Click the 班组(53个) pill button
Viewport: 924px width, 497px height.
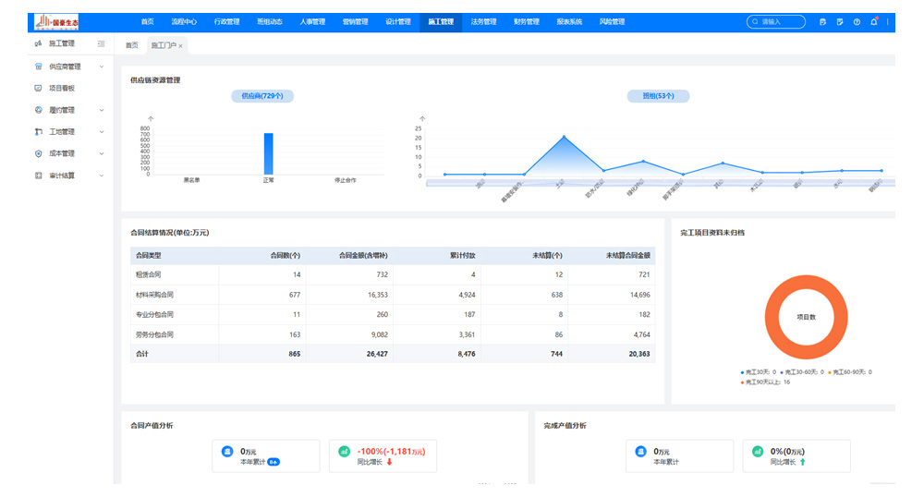pos(658,96)
